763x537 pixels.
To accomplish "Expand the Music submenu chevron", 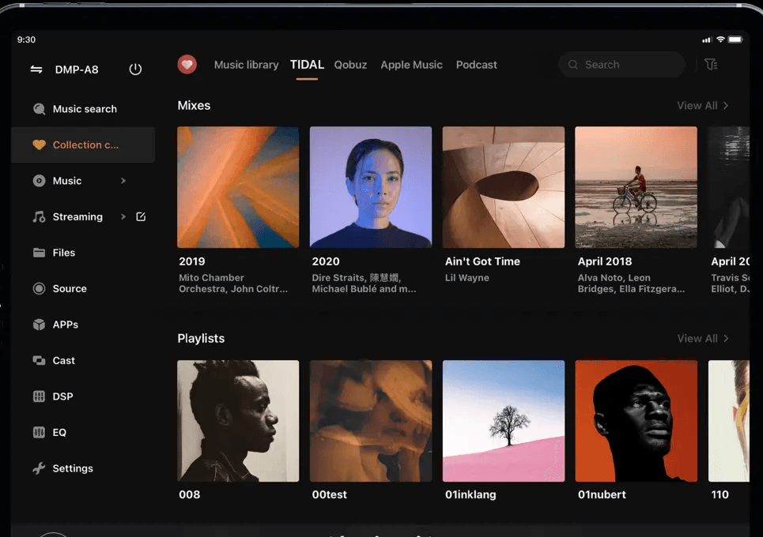I will [x=123, y=181].
